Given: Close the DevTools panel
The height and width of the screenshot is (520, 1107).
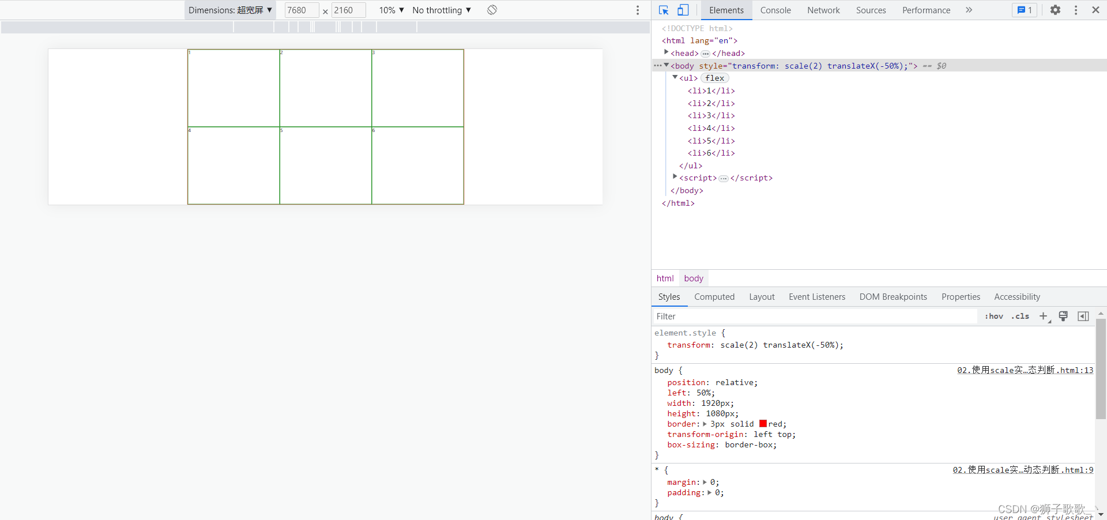Looking at the screenshot, I should [1095, 10].
